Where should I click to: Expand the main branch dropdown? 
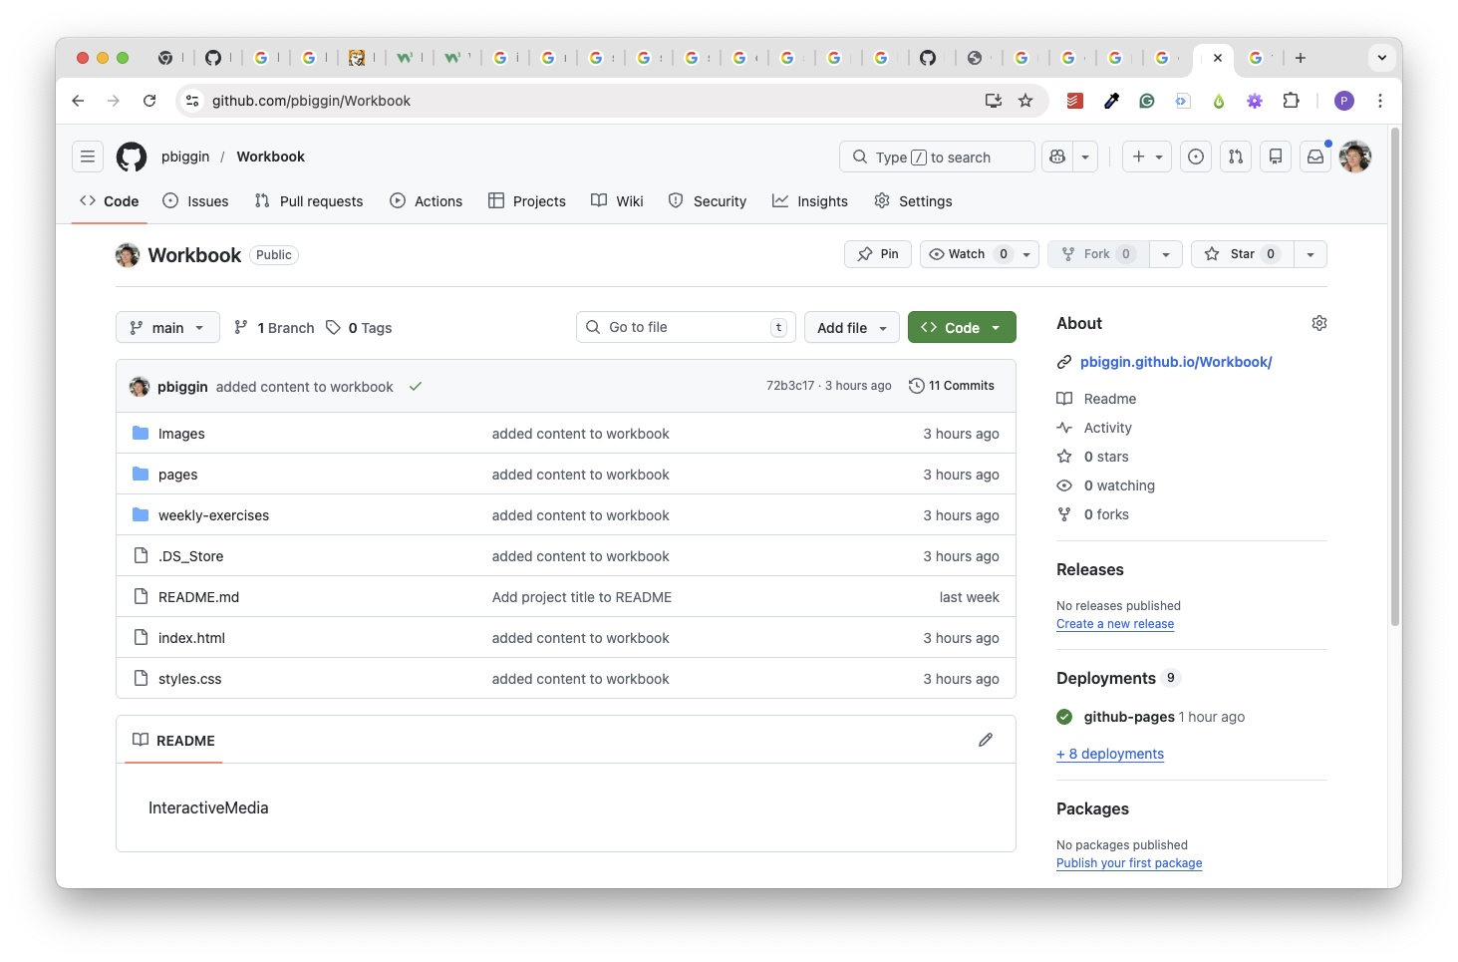tap(167, 328)
